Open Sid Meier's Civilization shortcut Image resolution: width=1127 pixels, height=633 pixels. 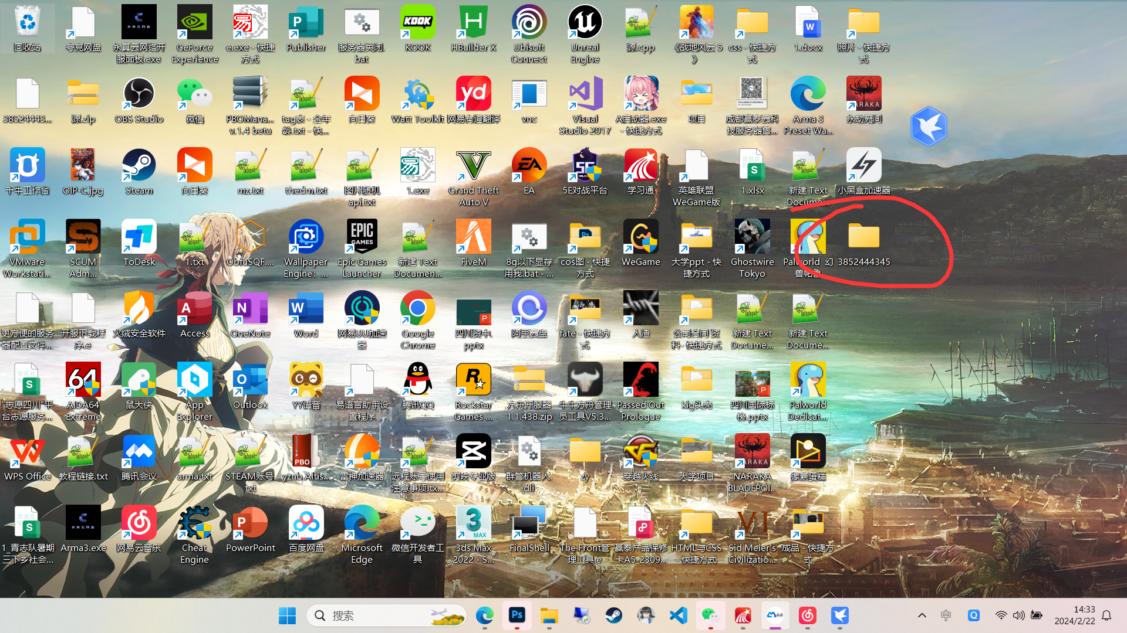click(x=753, y=535)
